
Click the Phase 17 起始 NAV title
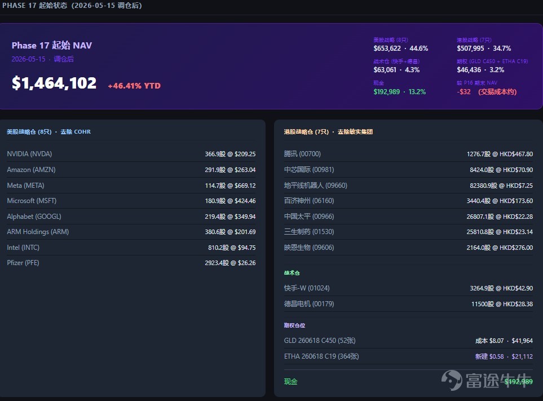coord(52,45)
